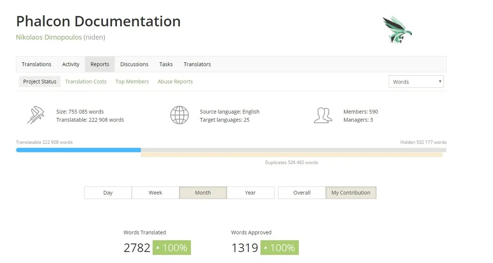Open the Translators tab
This screenshot has width=493, height=263.
pyautogui.click(x=197, y=64)
